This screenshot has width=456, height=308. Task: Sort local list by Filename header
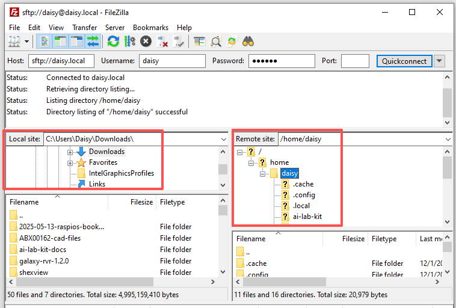[x=57, y=202]
